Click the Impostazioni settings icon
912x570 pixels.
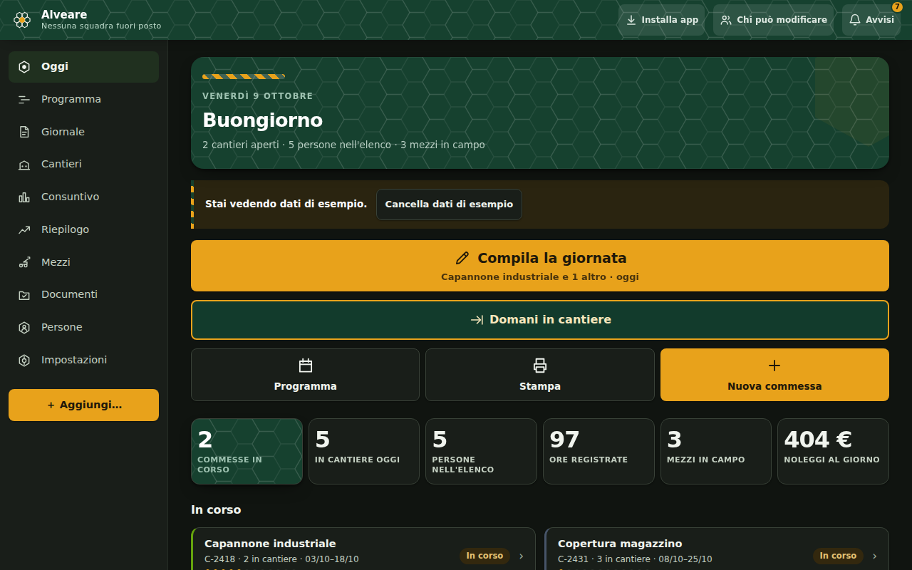point(24,361)
